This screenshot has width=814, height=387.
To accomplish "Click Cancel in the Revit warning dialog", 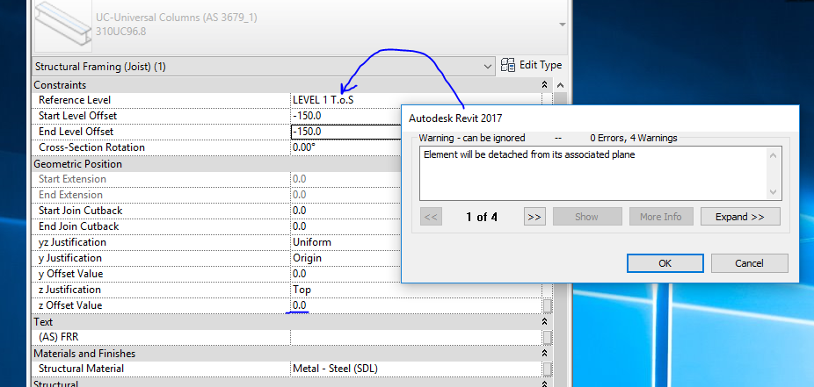I will pos(749,263).
